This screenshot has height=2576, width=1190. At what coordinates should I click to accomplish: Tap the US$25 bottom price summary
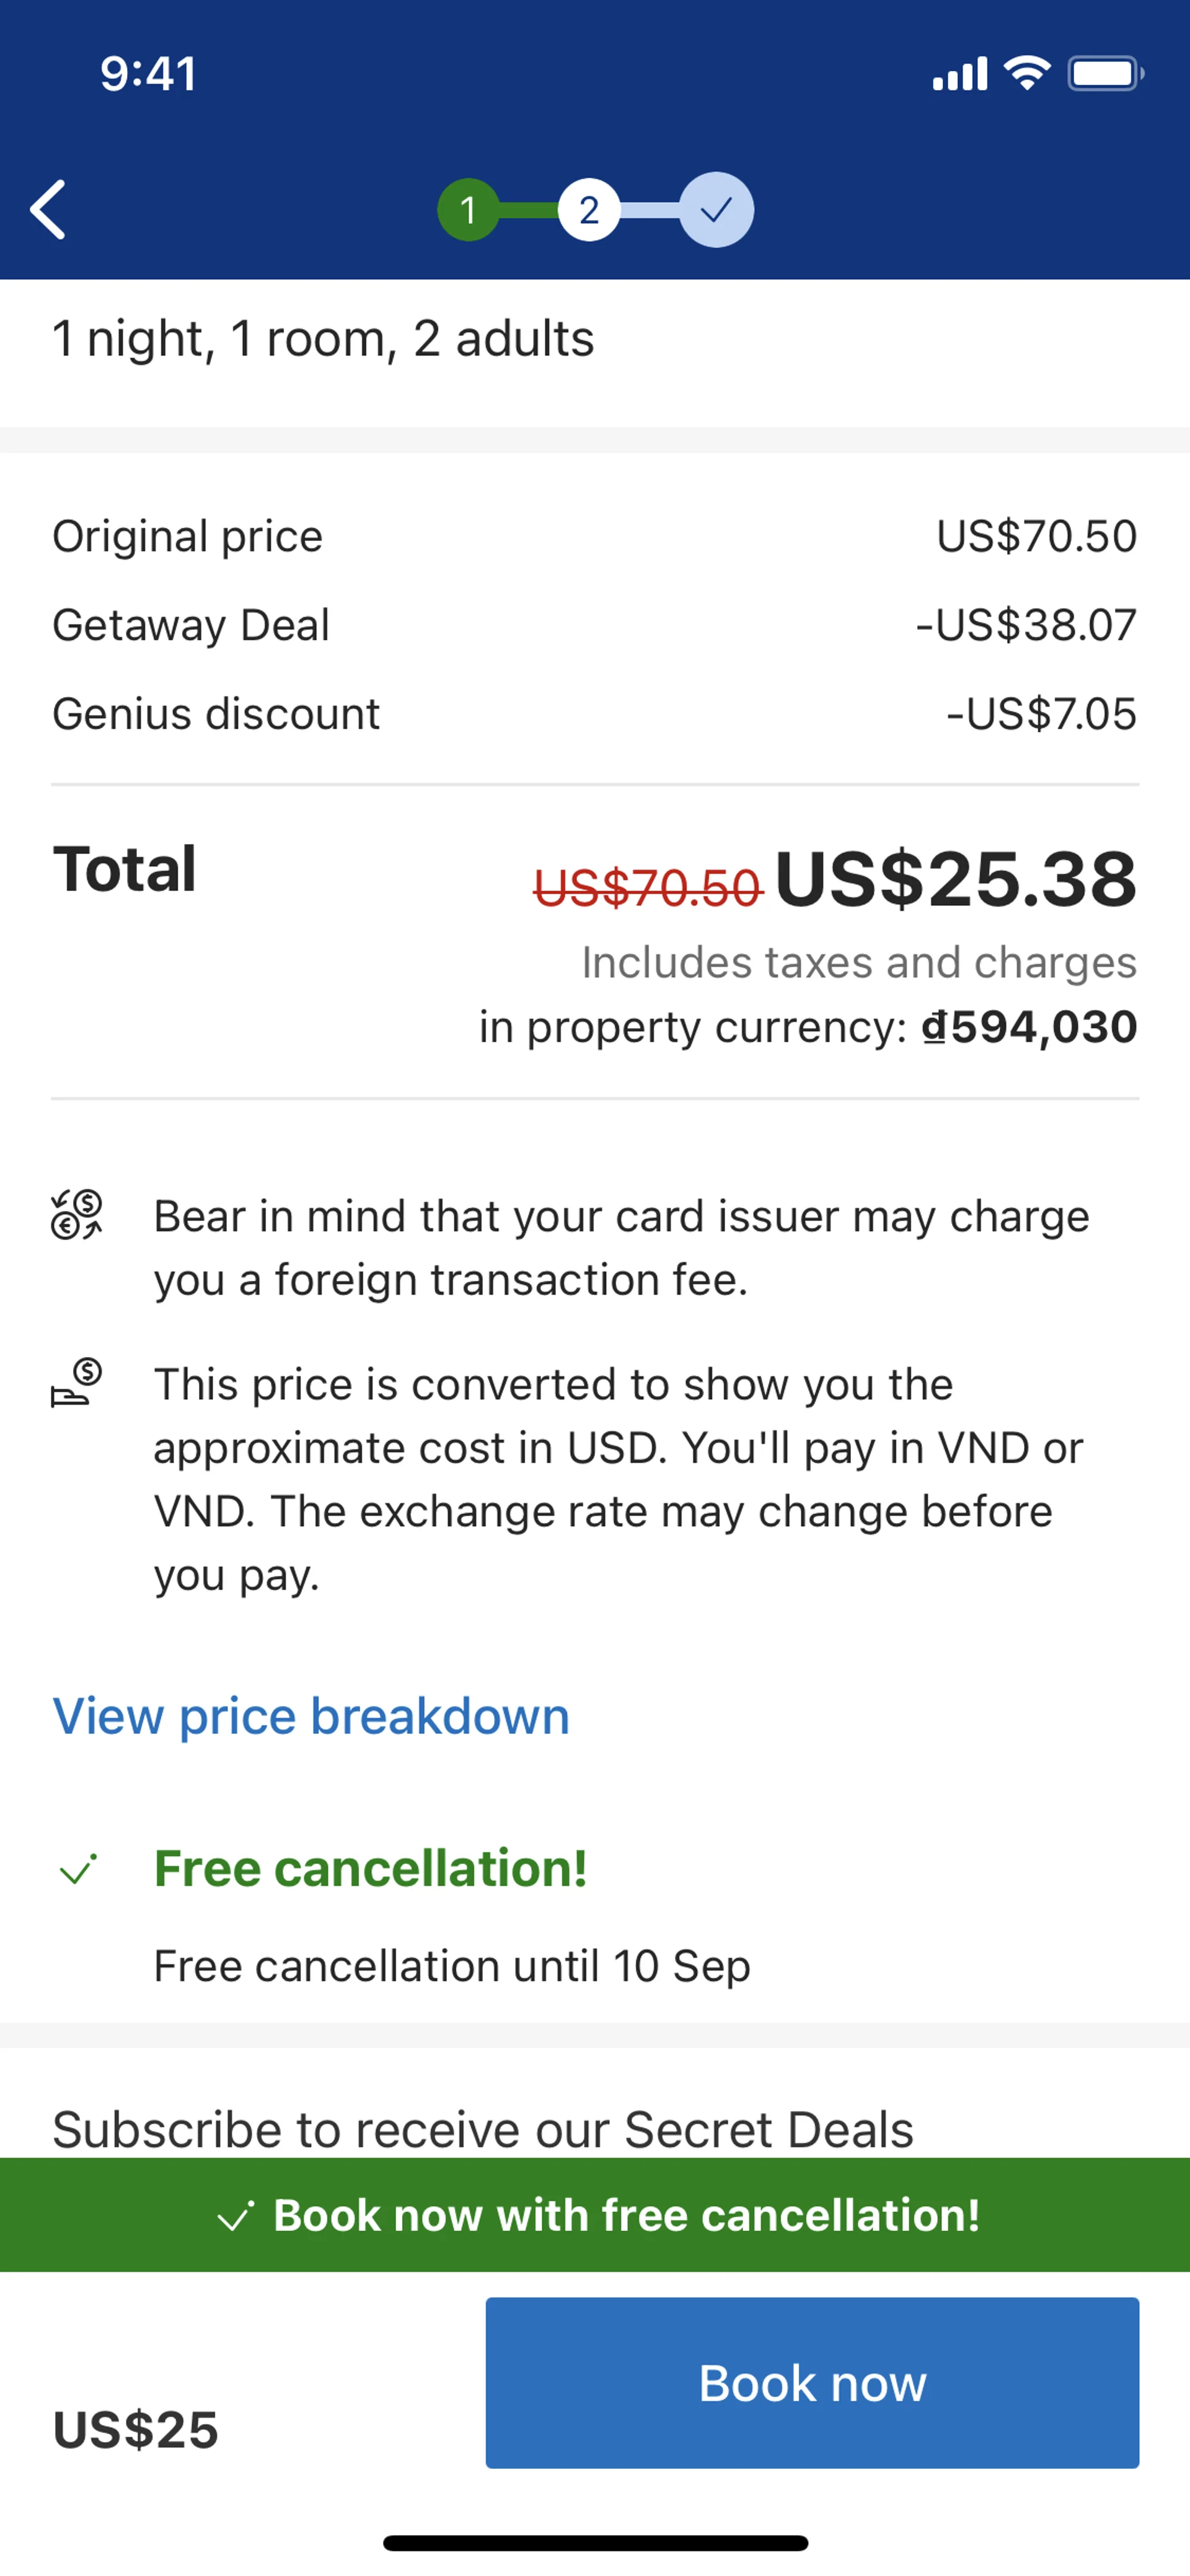(136, 2430)
